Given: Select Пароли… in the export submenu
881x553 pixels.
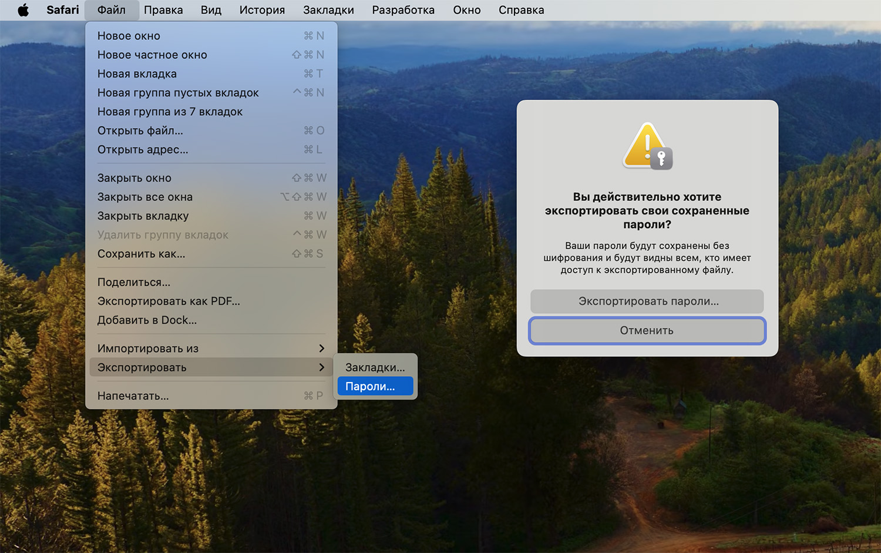Looking at the screenshot, I should pyautogui.click(x=375, y=386).
